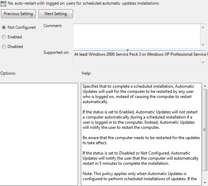Click Help pane scroll down arrow
The height and width of the screenshot is (186, 208).
click(x=205, y=183)
